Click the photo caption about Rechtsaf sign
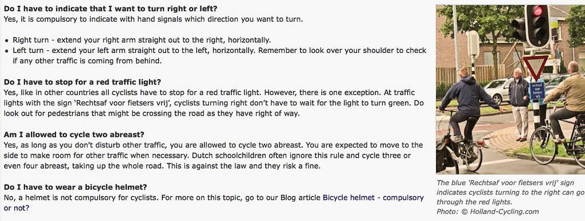 pos(510,193)
